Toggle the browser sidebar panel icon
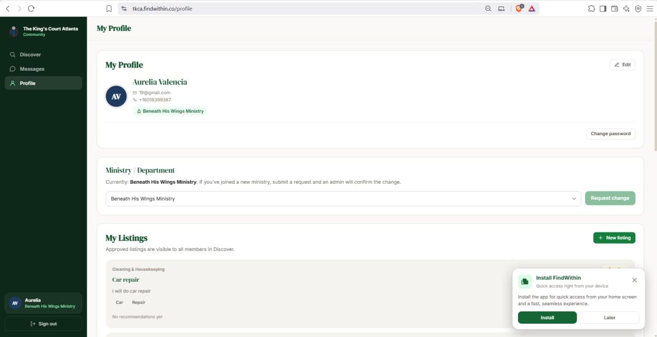The width and height of the screenshot is (657, 337). coord(603,9)
